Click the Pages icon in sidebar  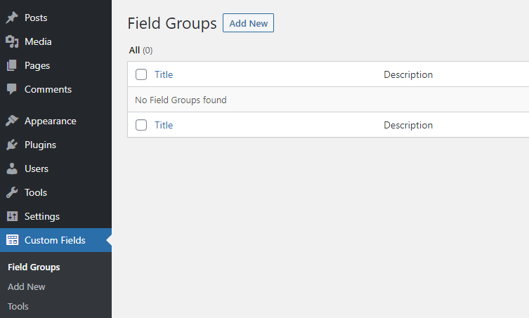12,65
